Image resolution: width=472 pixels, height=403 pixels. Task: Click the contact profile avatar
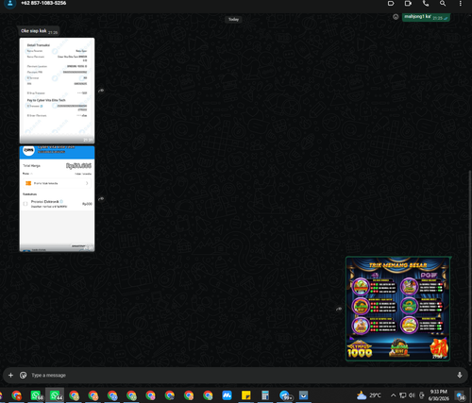point(10,4)
